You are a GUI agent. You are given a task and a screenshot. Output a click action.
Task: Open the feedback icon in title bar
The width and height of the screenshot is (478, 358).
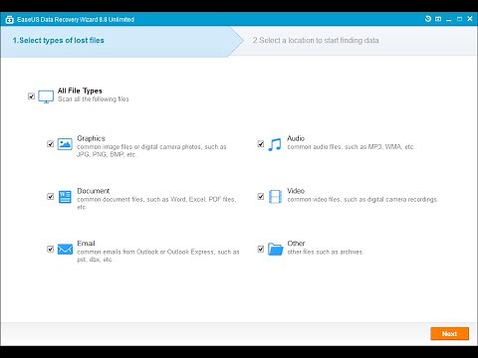(438, 19)
